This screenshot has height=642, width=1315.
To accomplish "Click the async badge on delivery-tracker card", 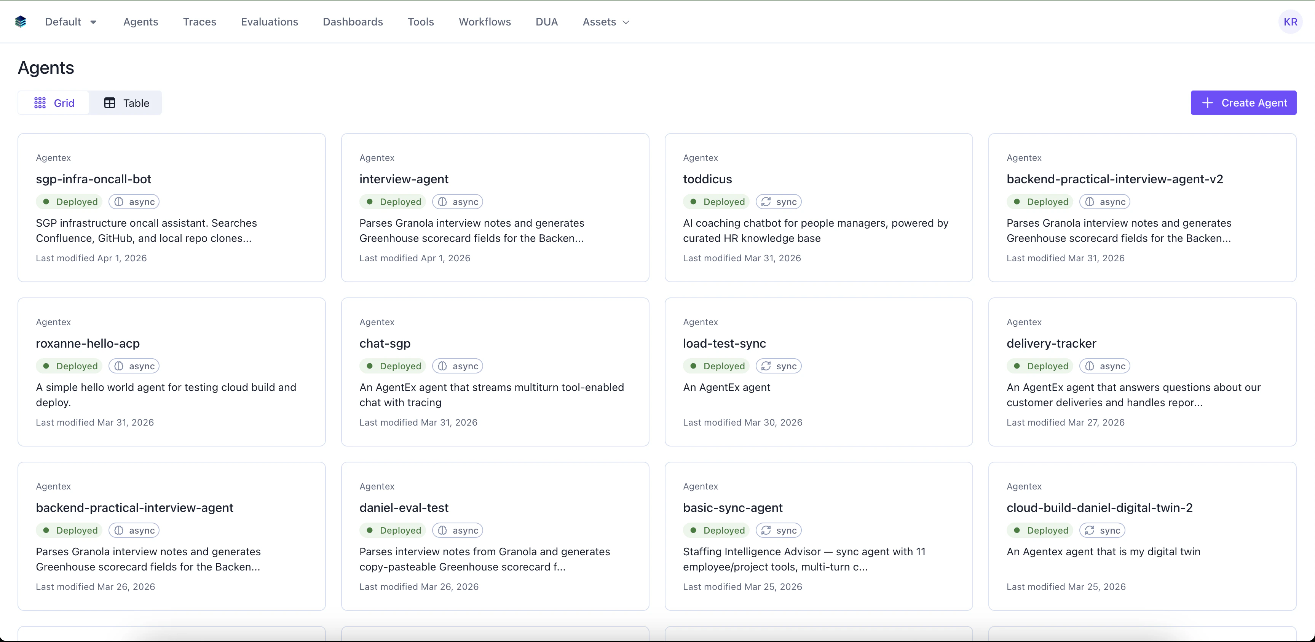I will click(x=1104, y=365).
